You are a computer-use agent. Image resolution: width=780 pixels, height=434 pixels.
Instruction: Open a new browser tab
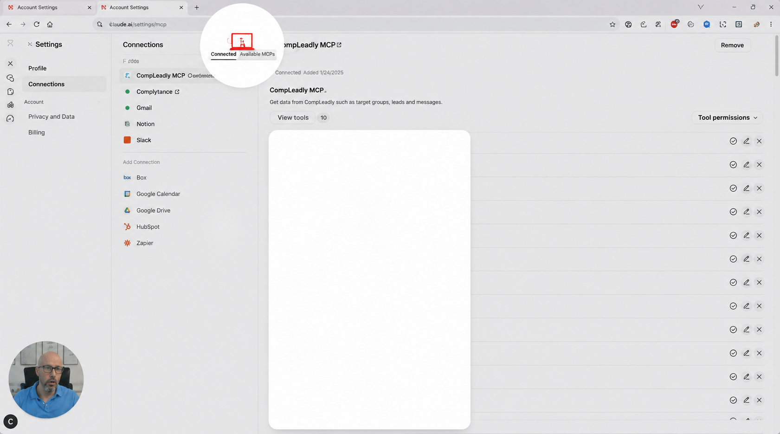[x=197, y=7]
